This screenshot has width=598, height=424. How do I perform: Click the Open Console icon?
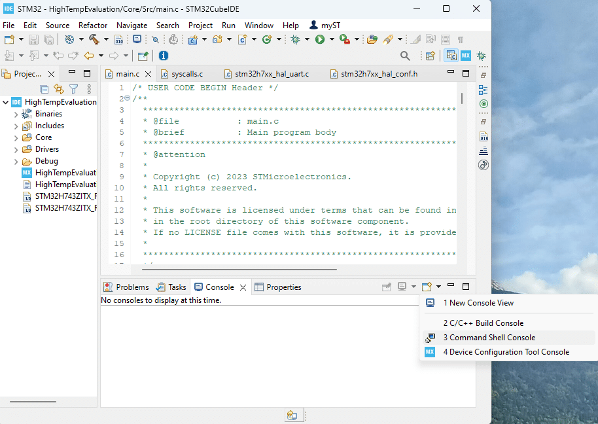pos(427,287)
